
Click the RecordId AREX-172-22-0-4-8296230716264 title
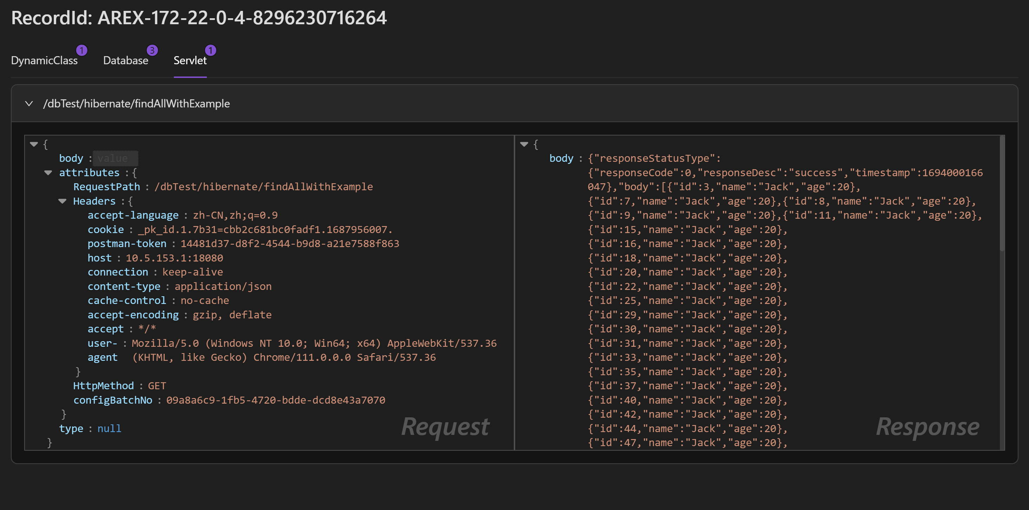pos(199,18)
